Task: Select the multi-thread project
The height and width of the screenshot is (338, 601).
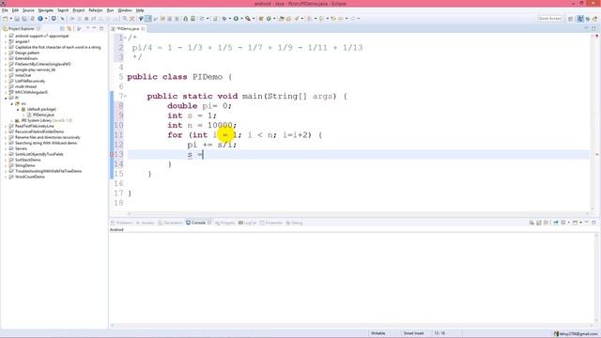Action: click(x=25, y=86)
